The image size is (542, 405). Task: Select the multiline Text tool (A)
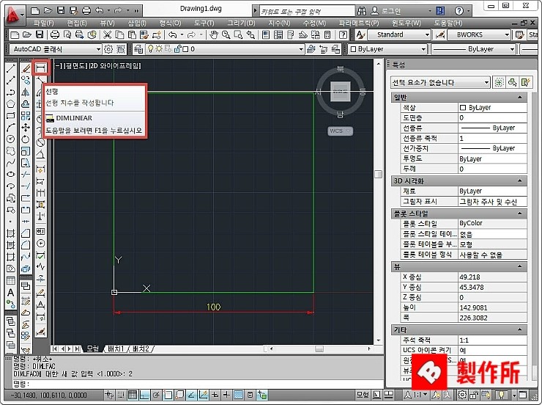tap(11, 293)
